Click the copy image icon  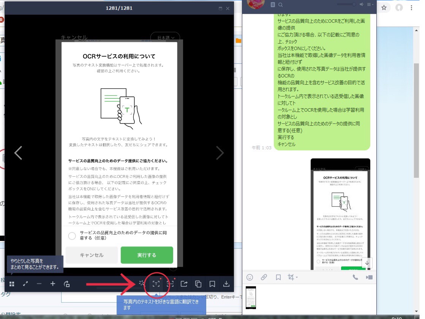coord(198,284)
